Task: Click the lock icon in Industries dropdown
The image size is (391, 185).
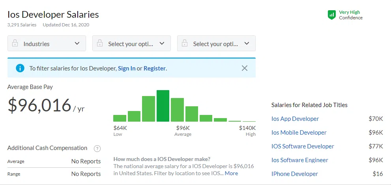Action: 15,44
